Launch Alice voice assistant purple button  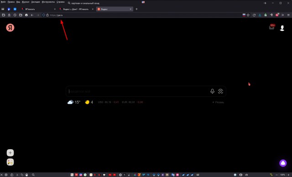pos(283,163)
